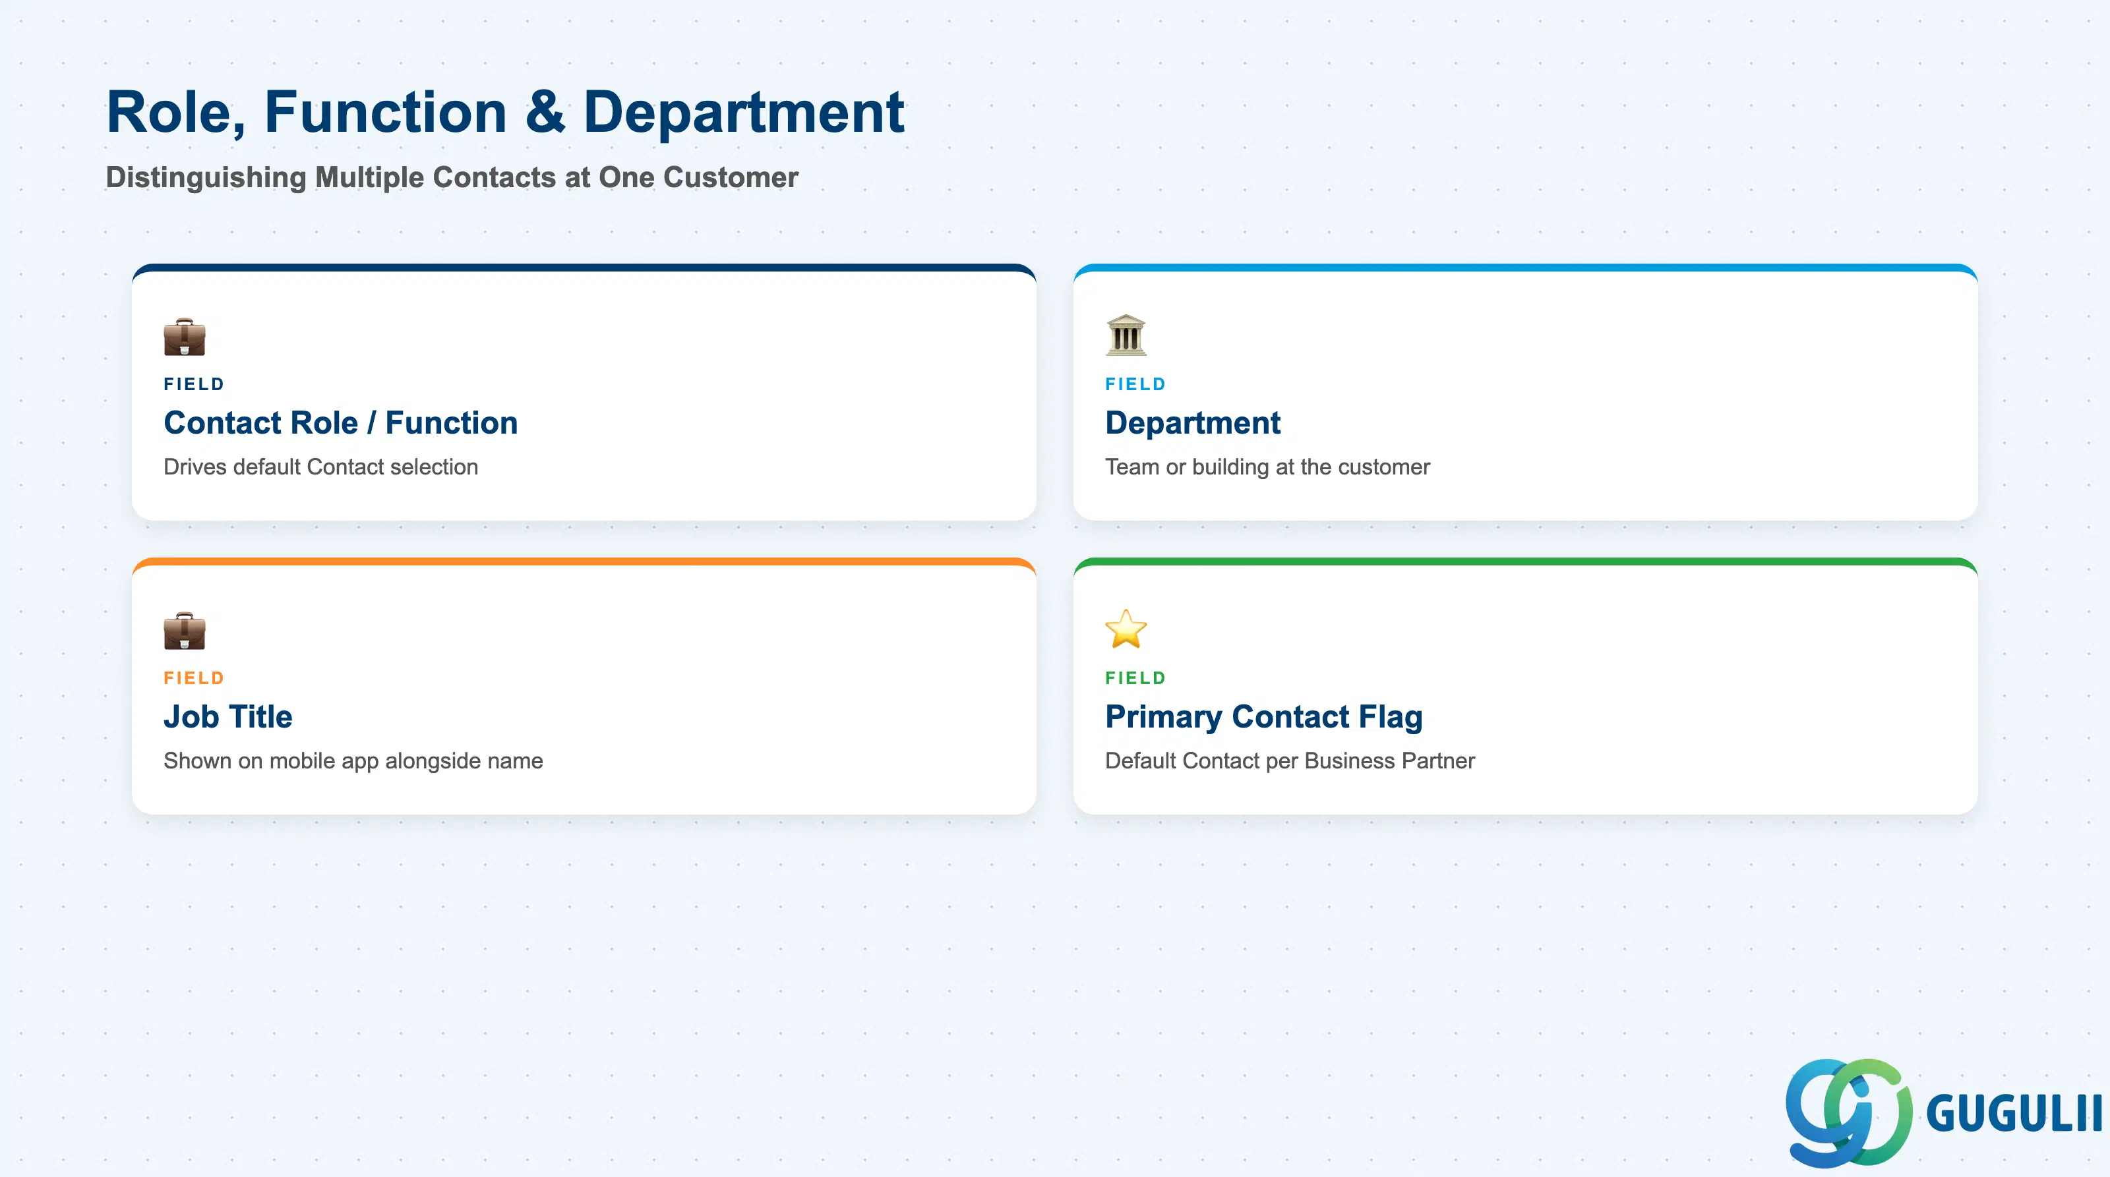Click the 'Department' card title
2110x1177 pixels.
tap(1193, 423)
